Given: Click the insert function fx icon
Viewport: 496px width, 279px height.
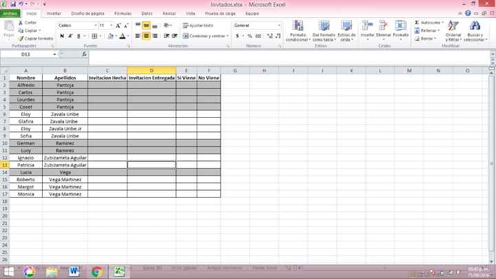Looking at the screenshot, I should [84, 54].
